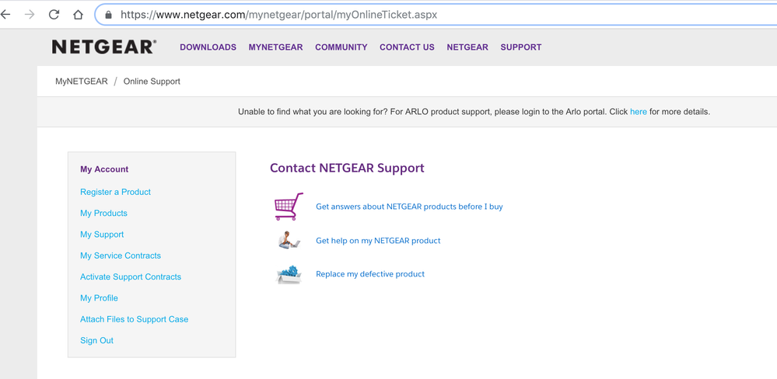Viewport: 777px width, 379px height.
Task: Go to My Service Contracts
Action: pyautogui.click(x=121, y=256)
